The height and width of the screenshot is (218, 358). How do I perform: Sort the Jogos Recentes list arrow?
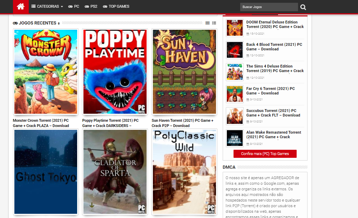(x=59, y=23)
